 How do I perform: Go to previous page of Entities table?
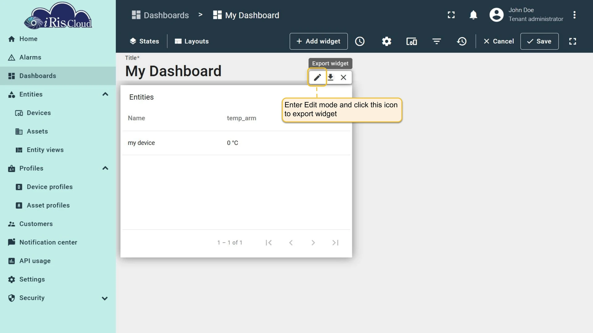tap(291, 243)
